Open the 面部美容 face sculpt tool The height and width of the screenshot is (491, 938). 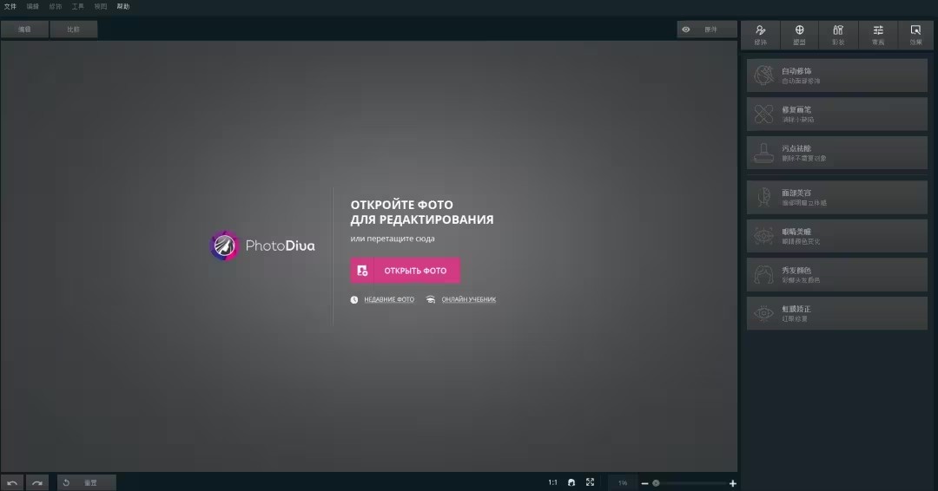tap(836, 197)
